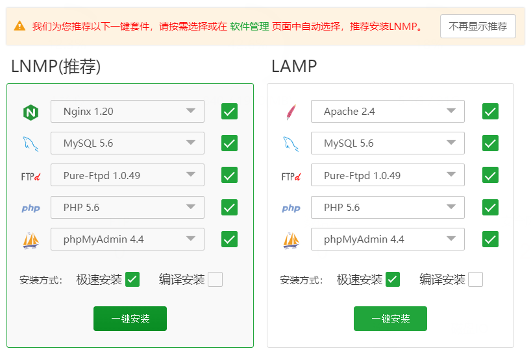Image resolution: width=531 pixels, height=353 pixels.
Task: Toggle 极速安装 checkbox in LAMP panel
Action: click(x=392, y=279)
